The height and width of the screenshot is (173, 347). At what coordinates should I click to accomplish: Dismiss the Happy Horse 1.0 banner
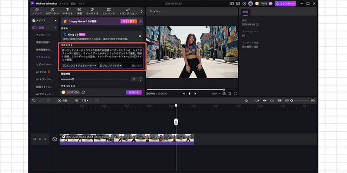tap(141, 21)
